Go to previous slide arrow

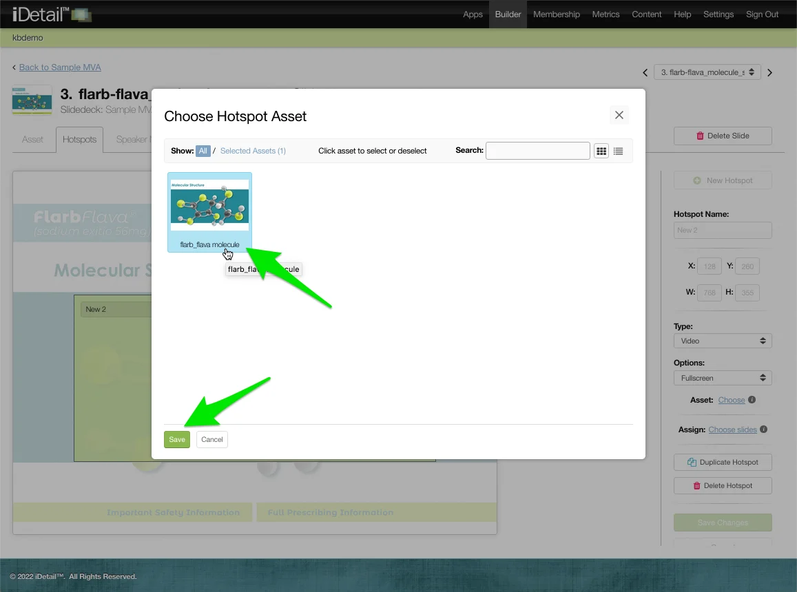[x=645, y=73]
